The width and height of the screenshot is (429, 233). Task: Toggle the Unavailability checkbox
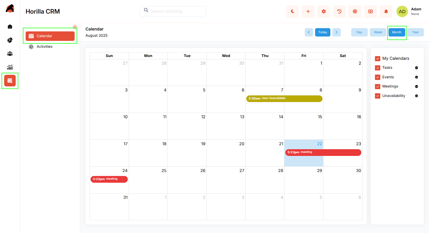click(x=378, y=96)
